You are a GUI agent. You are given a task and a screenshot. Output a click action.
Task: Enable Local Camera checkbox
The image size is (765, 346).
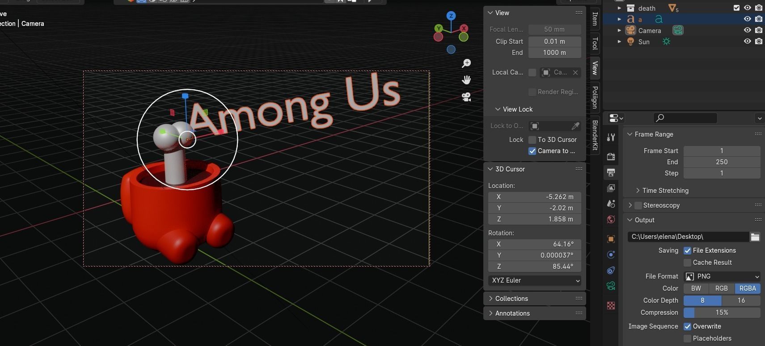532,72
